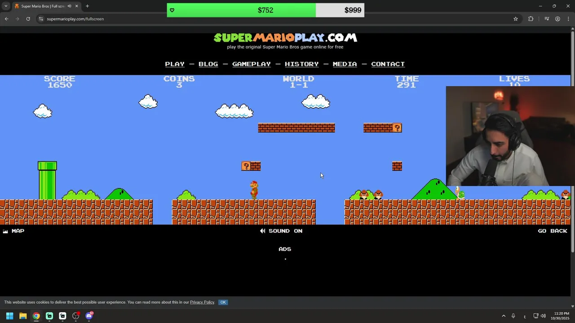Bookmark this page with the star icon

[x=516, y=19]
